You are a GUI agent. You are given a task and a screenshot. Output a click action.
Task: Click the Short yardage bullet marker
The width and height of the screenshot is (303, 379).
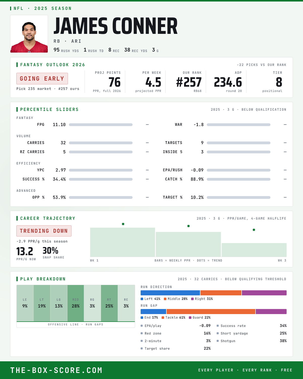click(x=218, y=334)
